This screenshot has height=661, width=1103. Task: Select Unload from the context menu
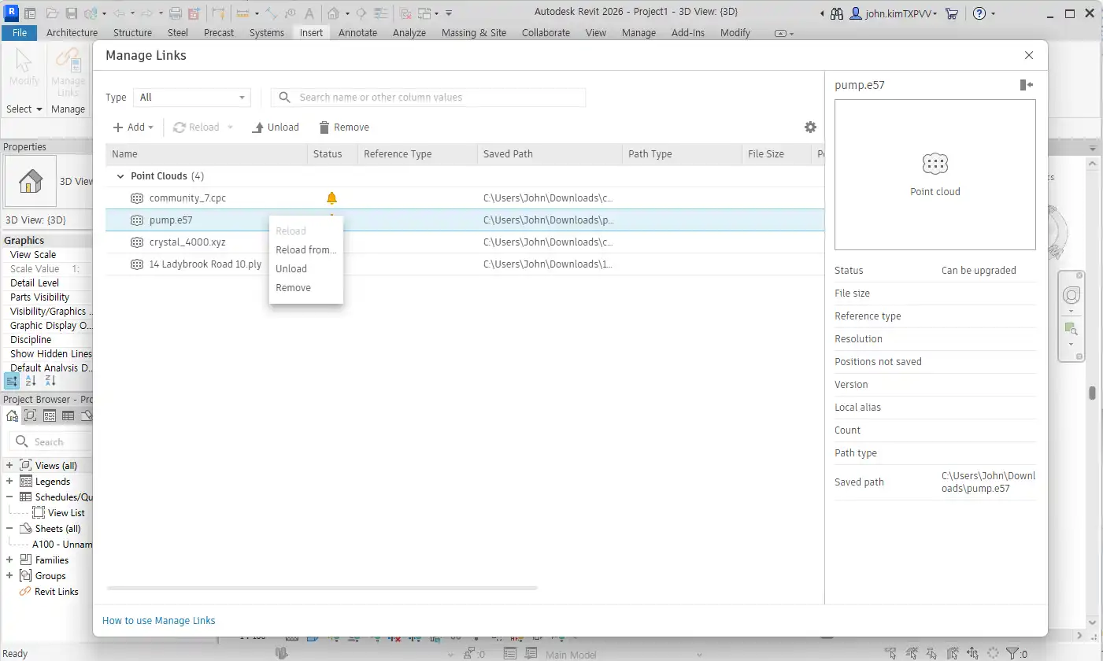pos(291,269)
